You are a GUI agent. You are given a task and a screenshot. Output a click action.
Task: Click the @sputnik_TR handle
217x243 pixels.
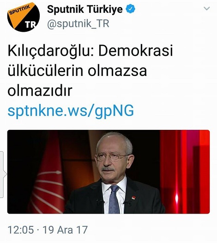78,23
